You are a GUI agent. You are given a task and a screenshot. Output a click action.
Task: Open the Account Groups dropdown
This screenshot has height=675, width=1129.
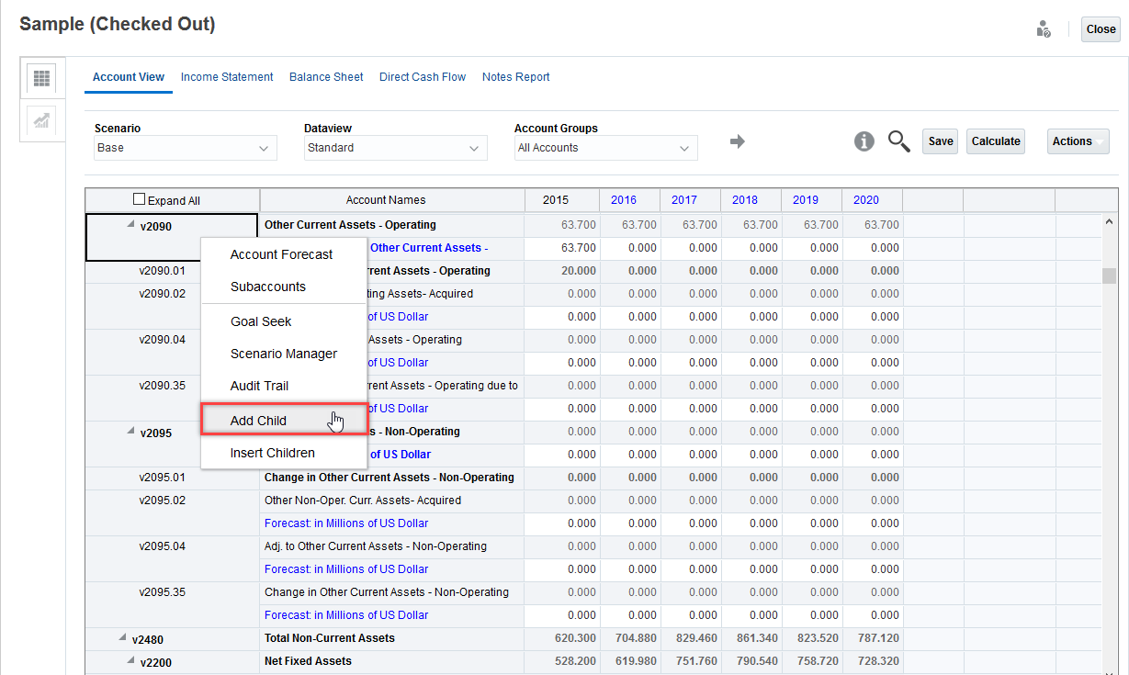point(605,148)
